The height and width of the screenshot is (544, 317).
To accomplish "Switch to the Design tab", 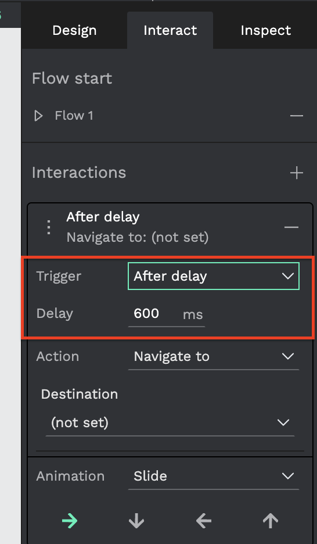I will [x=74, y=31].
